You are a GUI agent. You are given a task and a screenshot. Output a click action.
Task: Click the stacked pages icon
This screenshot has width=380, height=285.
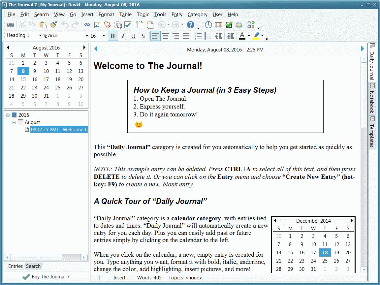tap(150, 25)
